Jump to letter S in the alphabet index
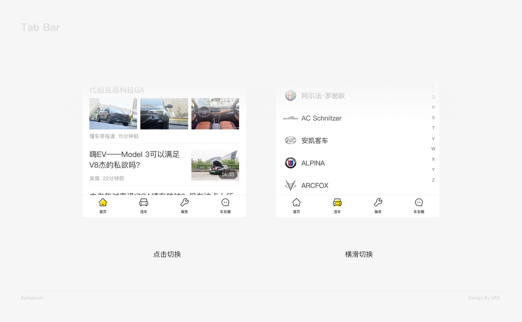 coord(433,117)
